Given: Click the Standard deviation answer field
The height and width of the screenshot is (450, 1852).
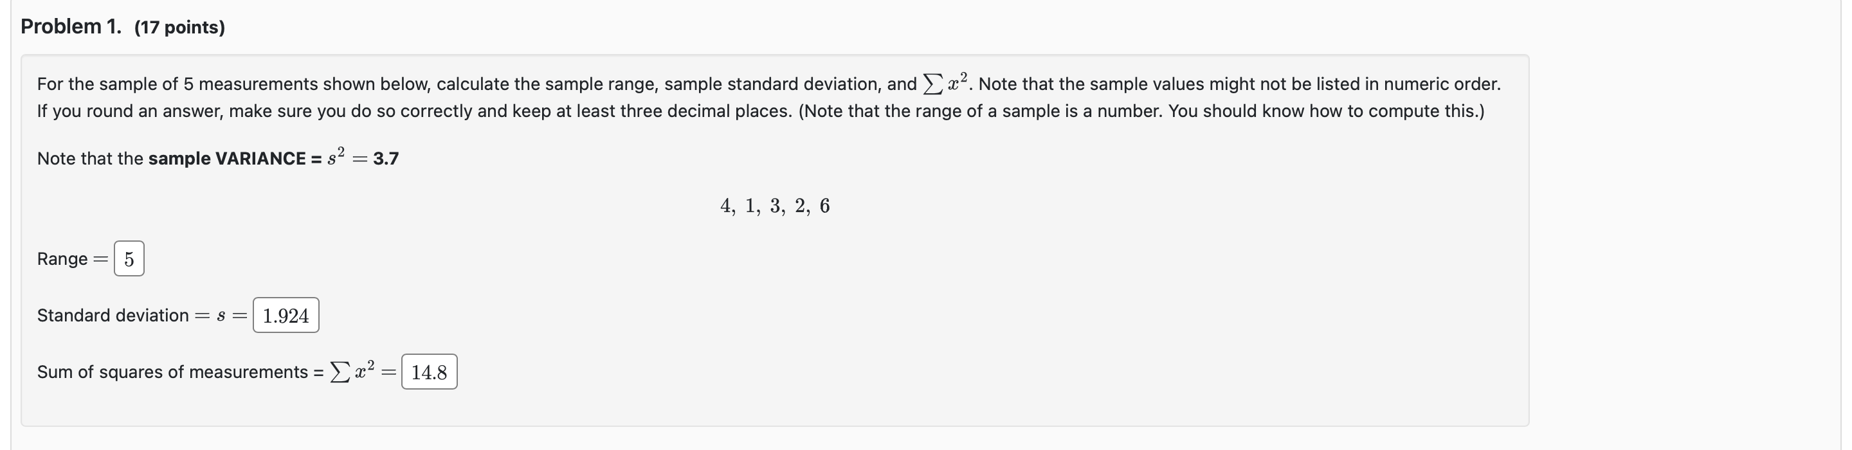Looking at the screenshot, I should [x=285, y=314].
